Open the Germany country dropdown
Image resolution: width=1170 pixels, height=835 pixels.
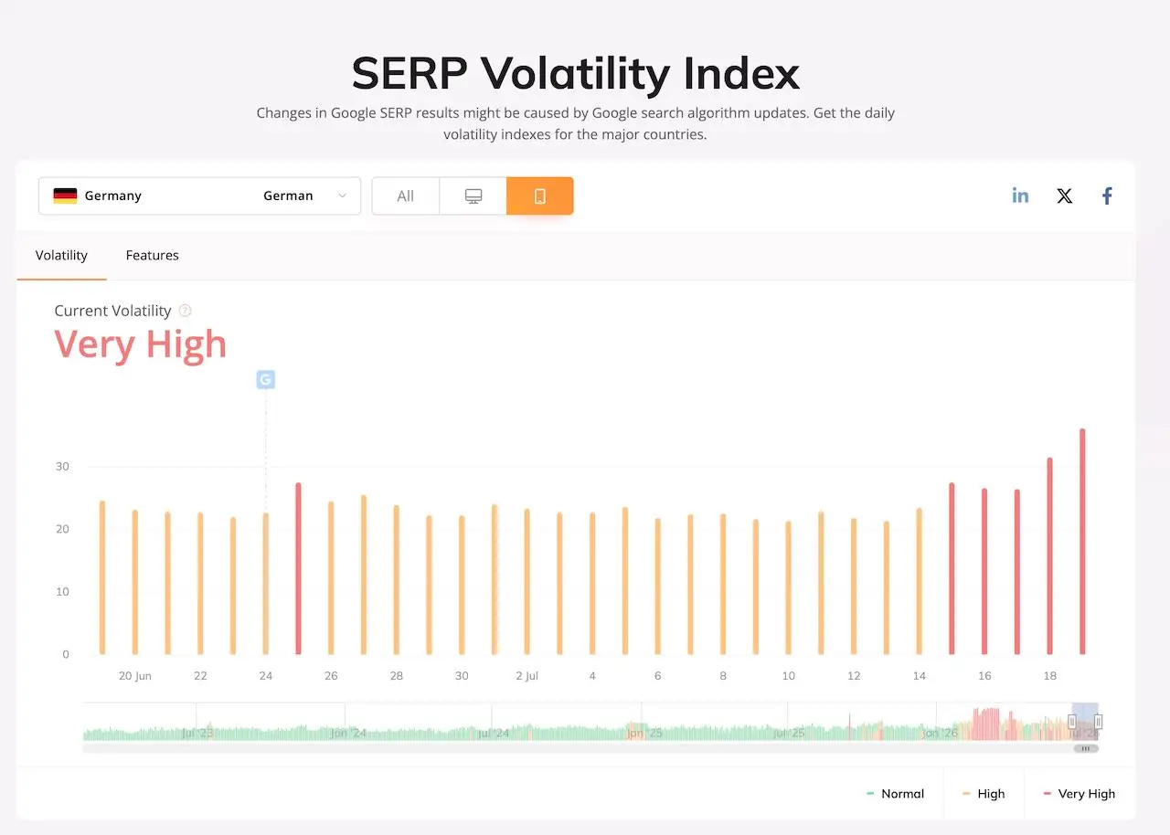click(200, 196)
